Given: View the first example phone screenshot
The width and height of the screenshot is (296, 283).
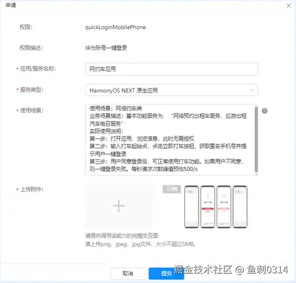Looking at the screenshot, I should pos(191,207).
